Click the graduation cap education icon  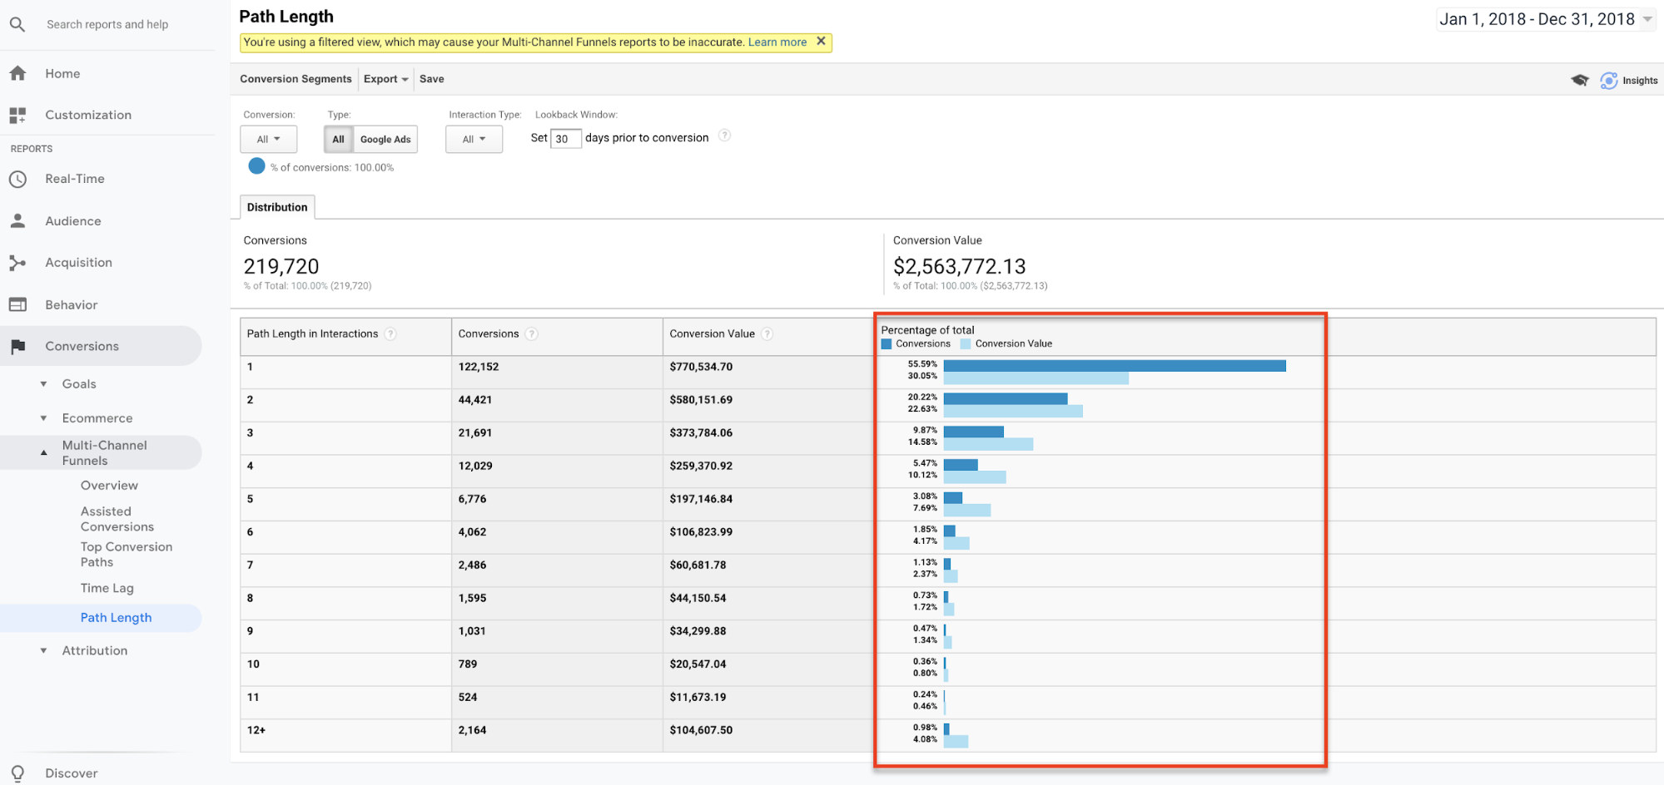[x=1580, y=80]
